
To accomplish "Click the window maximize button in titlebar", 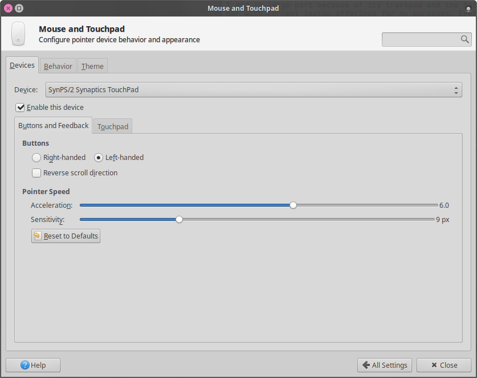I will tap(19, 8).
